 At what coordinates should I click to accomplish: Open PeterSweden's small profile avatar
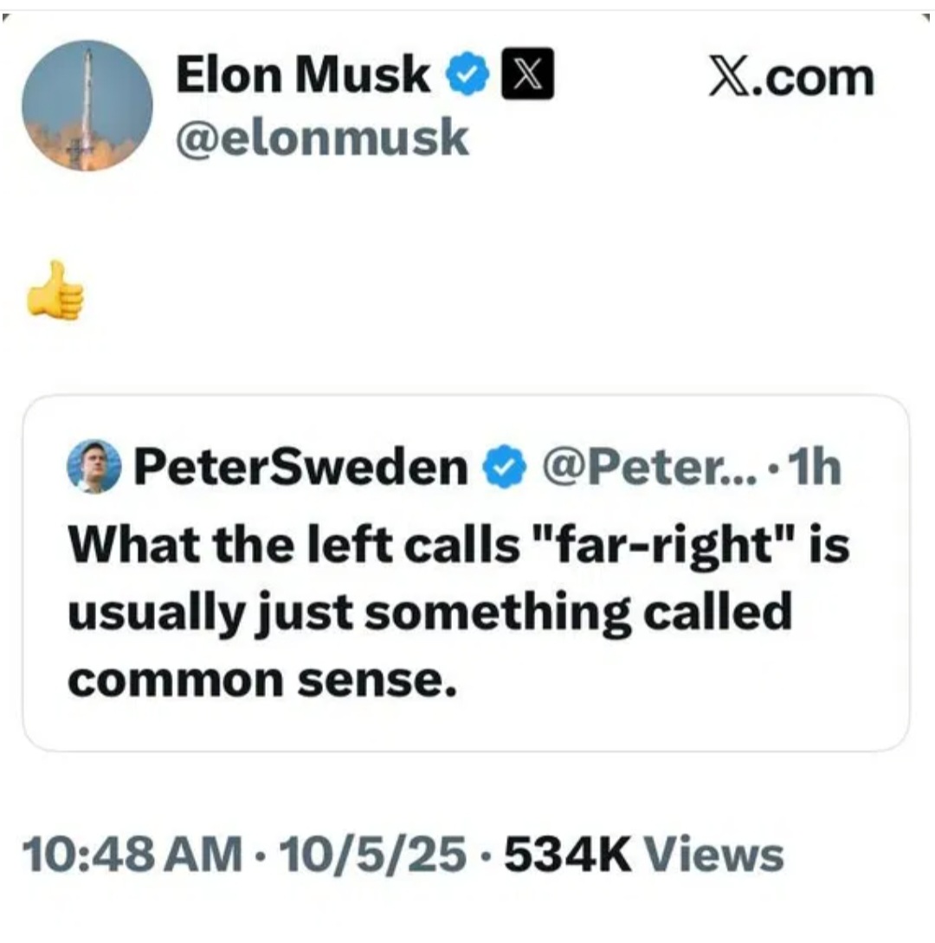click(94, 467)
